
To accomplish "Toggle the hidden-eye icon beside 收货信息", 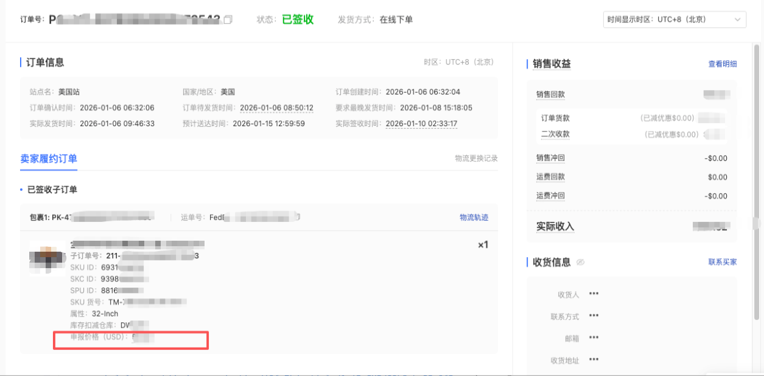I will point(580,263).
